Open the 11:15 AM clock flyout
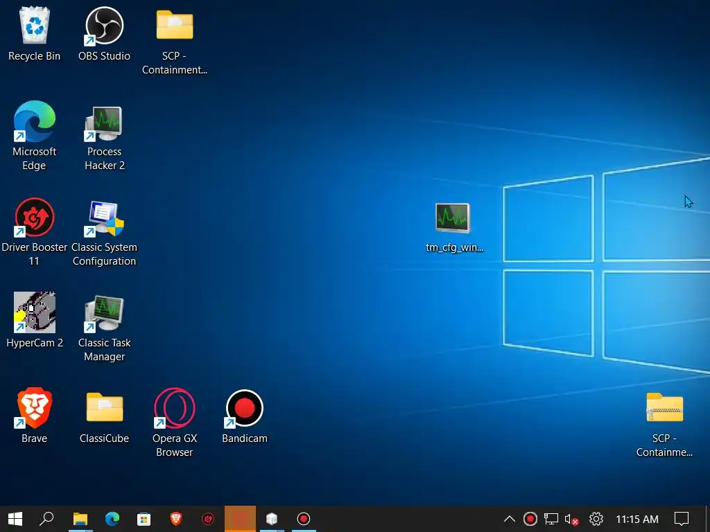The height and width of the screenshot is (532, 710). 637,519
